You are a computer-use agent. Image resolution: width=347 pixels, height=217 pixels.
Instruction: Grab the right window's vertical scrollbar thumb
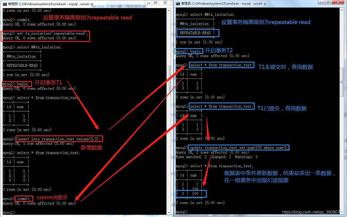pos(342,82)
